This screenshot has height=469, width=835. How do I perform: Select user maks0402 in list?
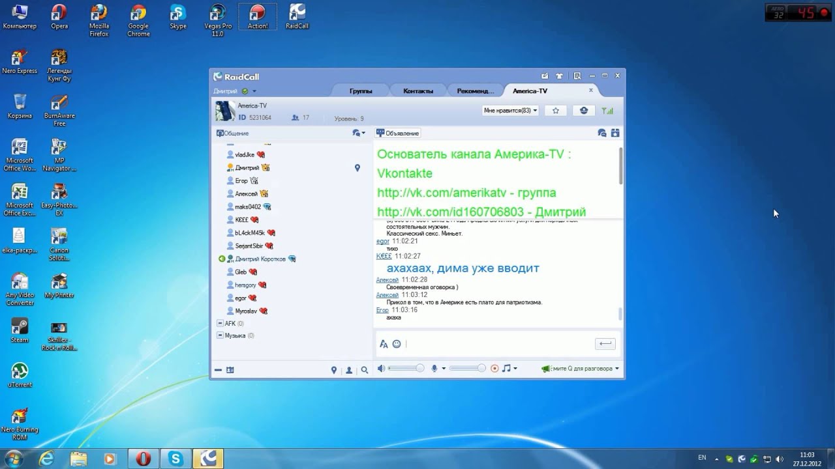249,206
